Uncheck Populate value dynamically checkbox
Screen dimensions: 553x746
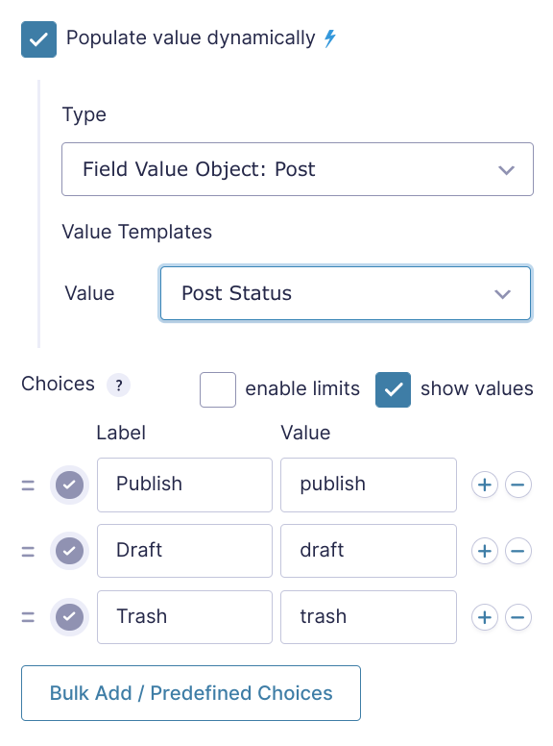pyautogui.click(x=39, y=39)
